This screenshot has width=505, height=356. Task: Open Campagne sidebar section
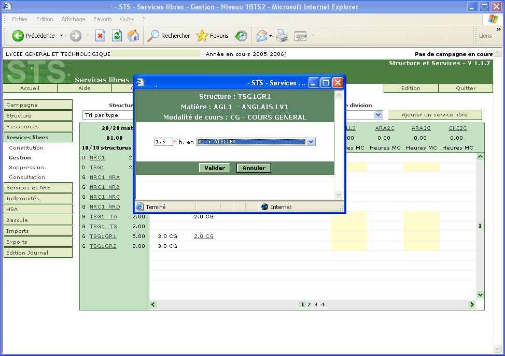click(x=38, y=105)
